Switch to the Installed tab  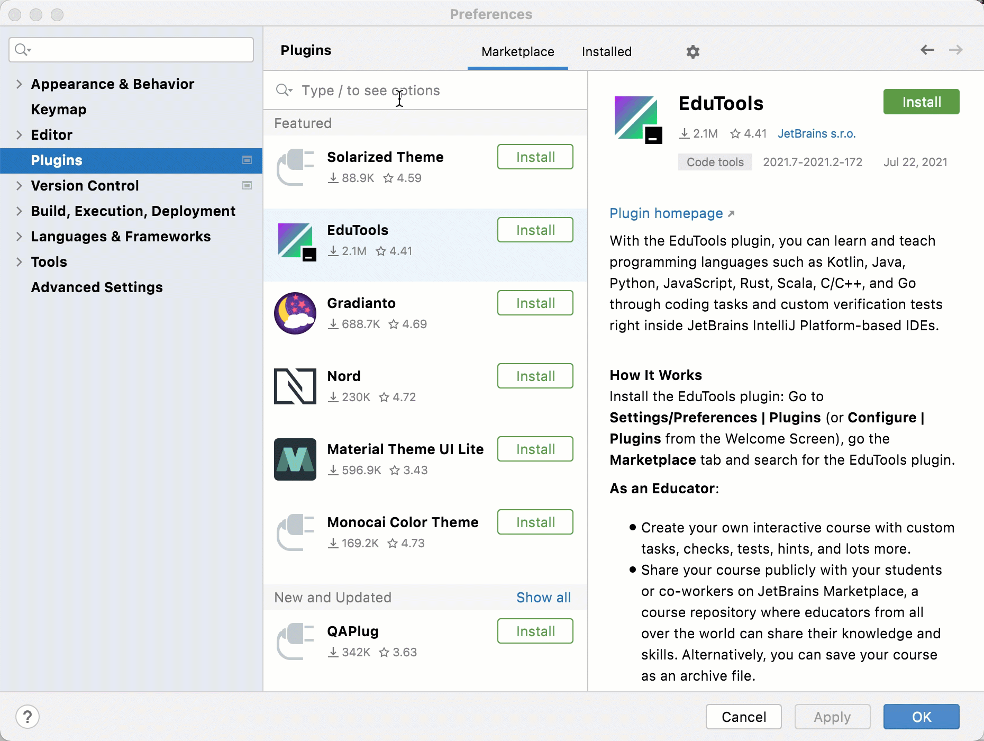[x=606, y=51]
